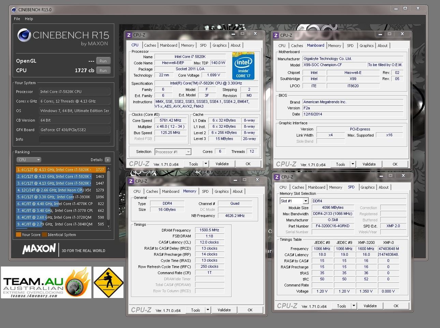440x328 pixels.
Task: Click the Z icon of CPU-Z SPD window
Action: point(277,177)
